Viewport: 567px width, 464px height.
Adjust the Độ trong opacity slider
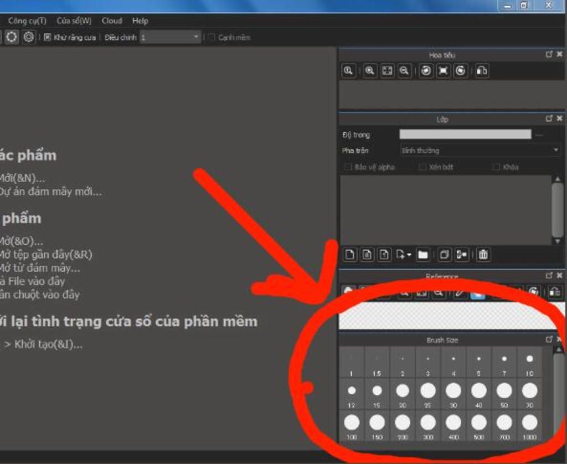(x=465, y=135)
